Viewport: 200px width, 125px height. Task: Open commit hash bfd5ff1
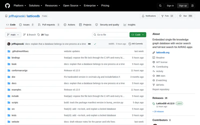click(111, 44)
